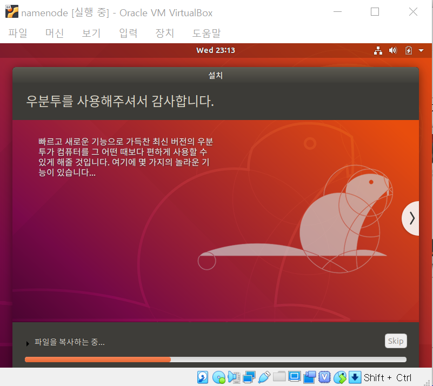Expand the Ubuntu system menu arrow
The width and height of the screenshot is (433, 386).
421,50
